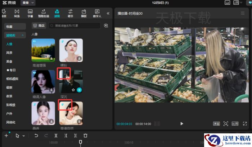The width and height of the screenshot is (252, 147).
Task: Select the 相机模拟 camera simulation category
Action: [12, 79]
